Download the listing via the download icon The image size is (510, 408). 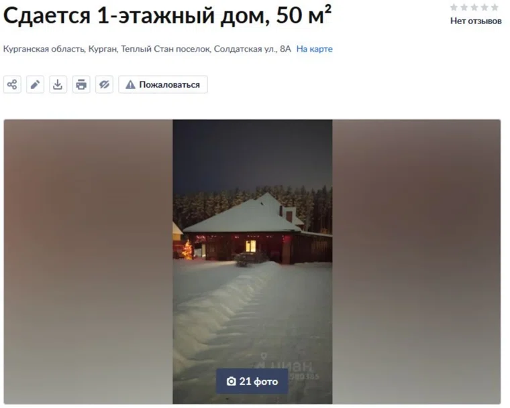58,85
